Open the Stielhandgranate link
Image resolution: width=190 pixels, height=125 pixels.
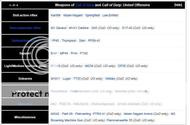point(103,104)
